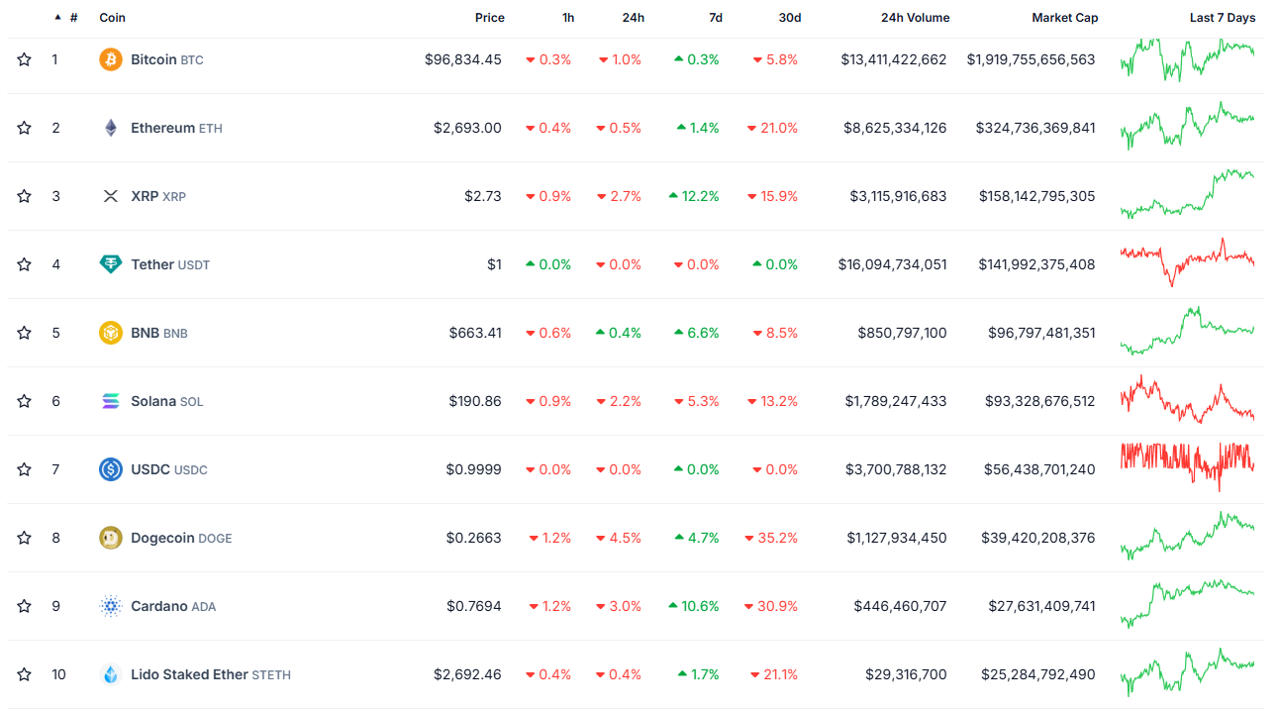This screenshot has height=711, width=1279.
Task: Click the Cardano logo icon
Action: tap(111, 606)
